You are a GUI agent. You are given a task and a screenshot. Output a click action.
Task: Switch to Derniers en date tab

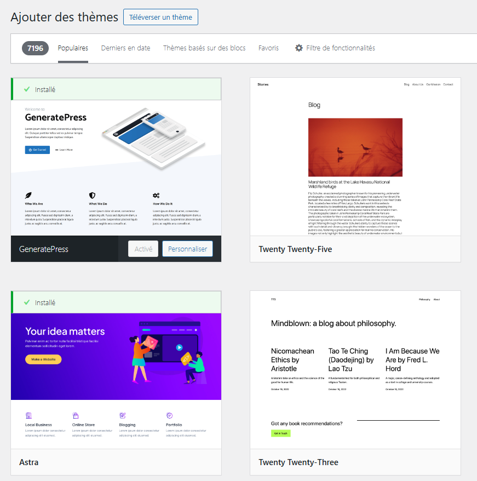point(126,48)
